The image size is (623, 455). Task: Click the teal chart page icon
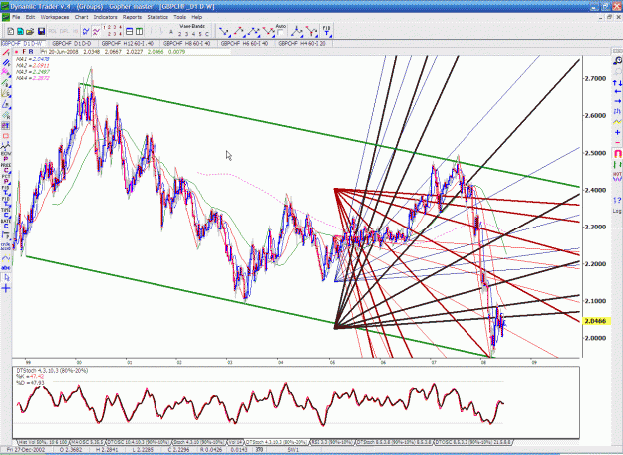pyautogui.click(x=20, y=31)
